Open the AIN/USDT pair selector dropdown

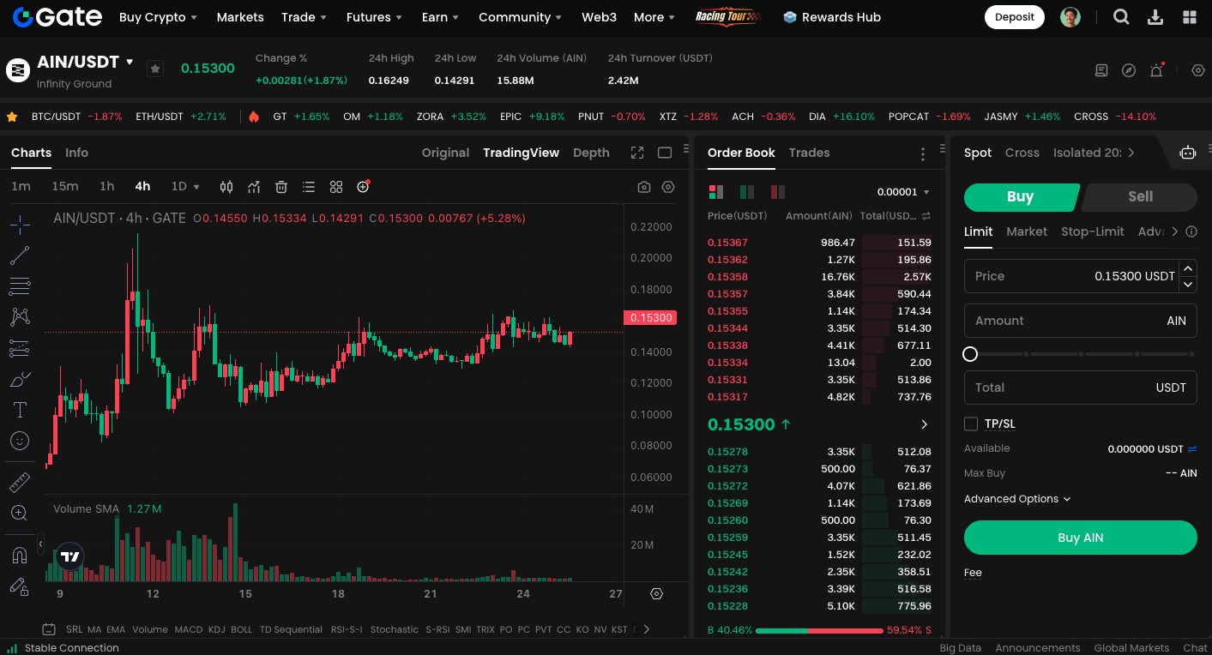(130, 62)
